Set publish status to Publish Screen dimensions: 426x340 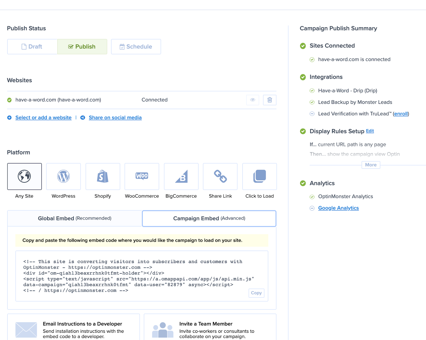82,47
